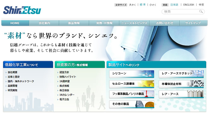
Task: Click the 会社概要 link
Action: pyautogui.click(x=13, y=72)
